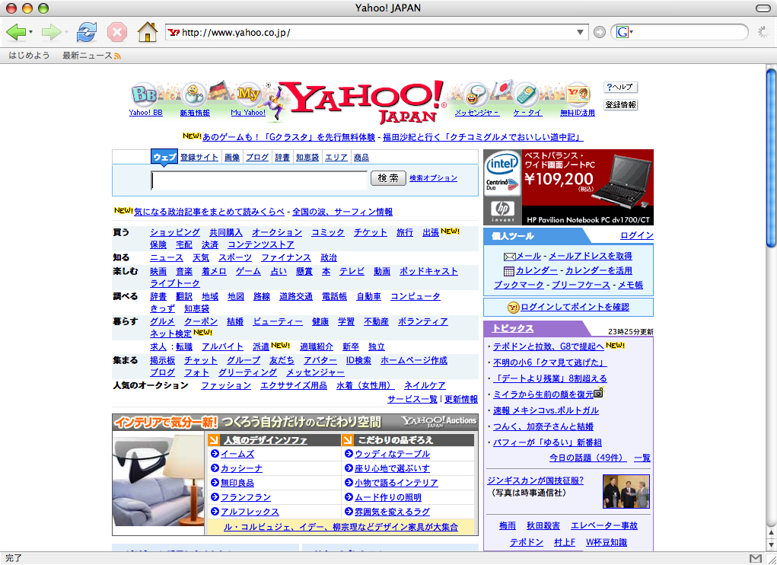Click the camera icon beside ミイラ headline

point(599,392)
